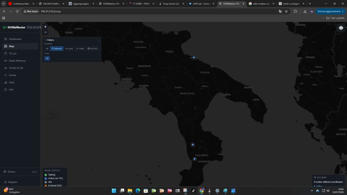Zoom out the map with minus button

pos(45,32)
